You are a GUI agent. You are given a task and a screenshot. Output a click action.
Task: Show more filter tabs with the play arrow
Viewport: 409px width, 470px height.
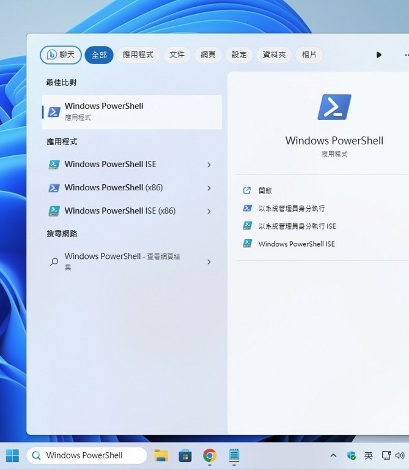pos(379,55)
